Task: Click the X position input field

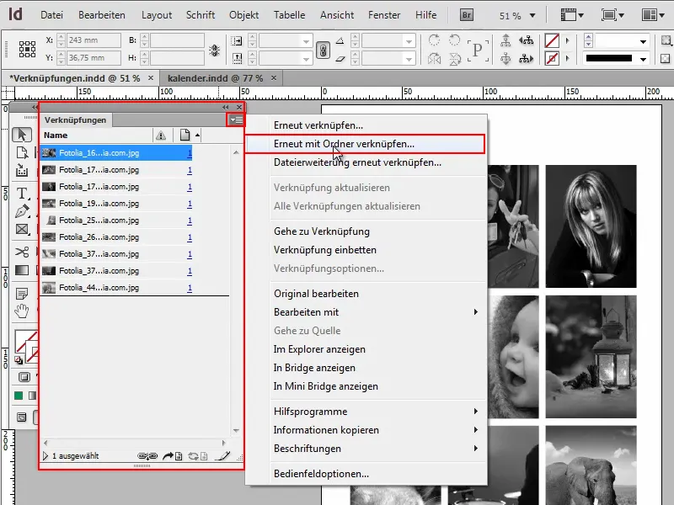Action: (94, 40)
